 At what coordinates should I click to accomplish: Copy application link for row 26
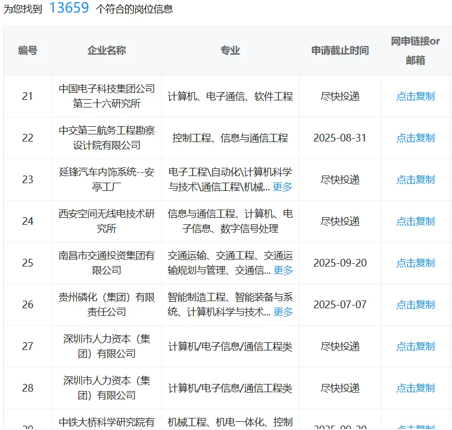(415, 304)
